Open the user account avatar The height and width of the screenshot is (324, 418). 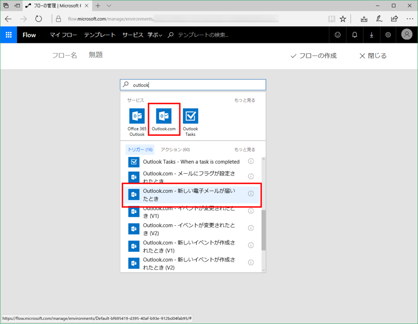pos(407,34)
